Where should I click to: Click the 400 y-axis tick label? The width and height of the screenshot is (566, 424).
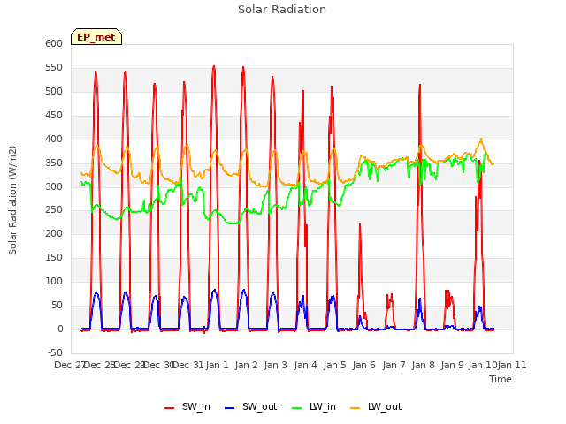[x=54, y=139]
